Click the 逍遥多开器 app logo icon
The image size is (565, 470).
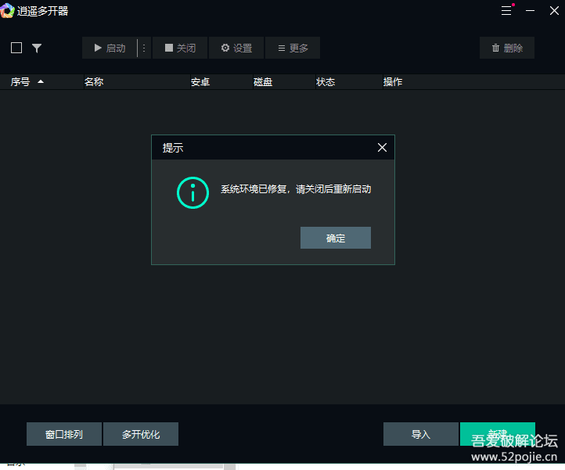[x=8, y=10]
